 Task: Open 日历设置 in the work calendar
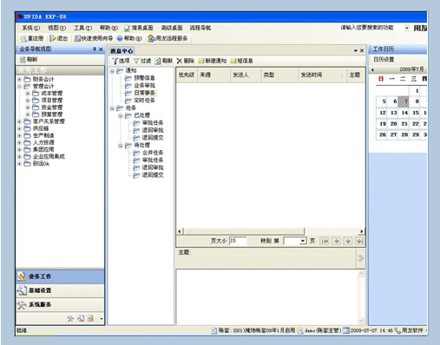click(384, 60)
